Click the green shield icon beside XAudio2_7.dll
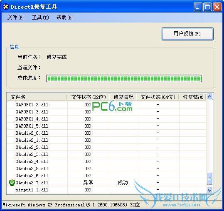Viewport: 224px width, 211px height. pos(12,183)
